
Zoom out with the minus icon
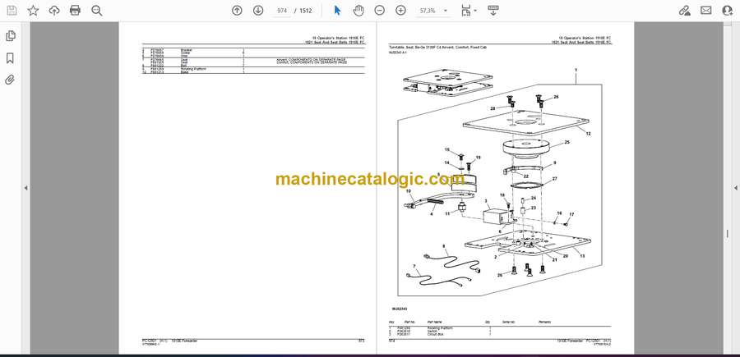pos(379,11)
